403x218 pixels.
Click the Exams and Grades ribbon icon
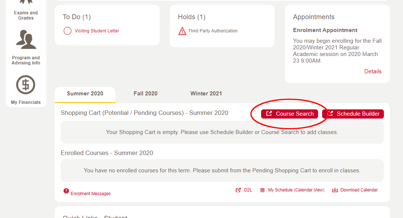click(26, 2)
